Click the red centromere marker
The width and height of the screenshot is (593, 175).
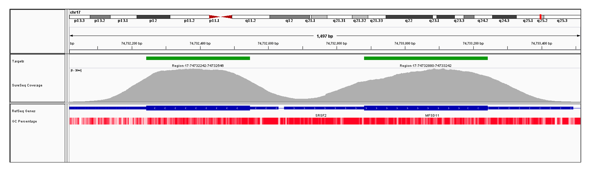coord(221,17)
